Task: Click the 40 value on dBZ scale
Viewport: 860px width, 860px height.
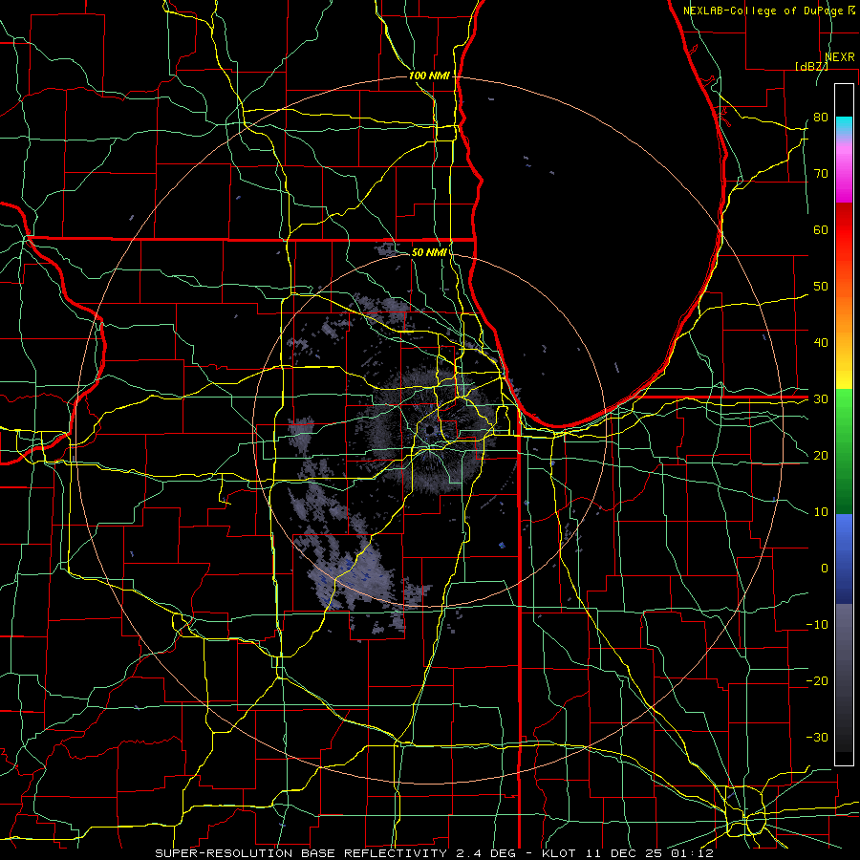Action: point(821,343)
